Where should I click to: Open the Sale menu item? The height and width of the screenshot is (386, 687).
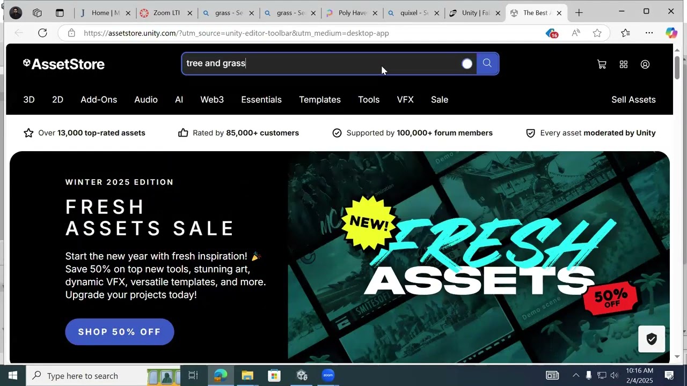(x=440, y=100)
